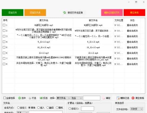Tick the checkbox for row 3
Screen dimensions: 147x113
coord(4,36)
